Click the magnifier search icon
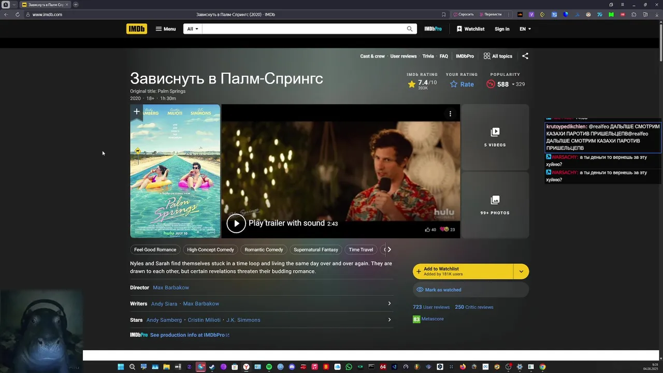Viewport: 663px width, 373px height. click(410, 29)
